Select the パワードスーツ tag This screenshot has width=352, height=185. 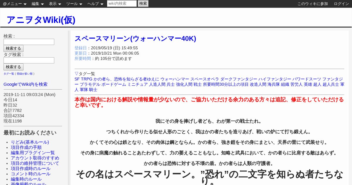click(307, 79)
